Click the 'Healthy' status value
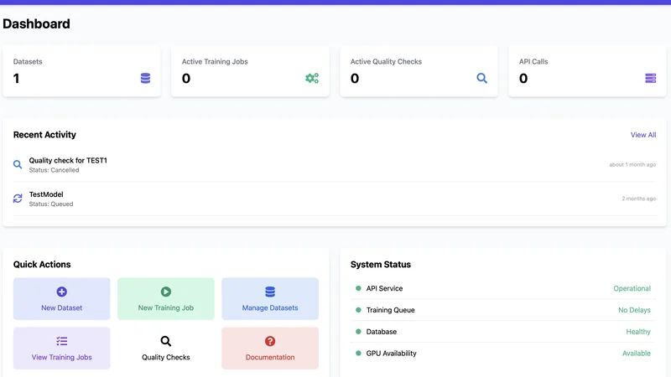The width and height of the screenshot is (671, 377). click(638, 332)
